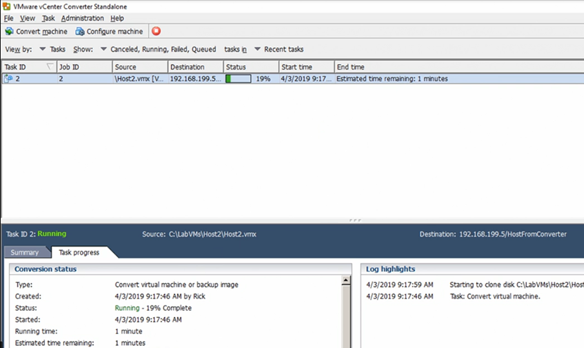Click 'Convert virtual machine or backup image' value
The height and width of the screenshot is (348, 584).
point(176,284)
